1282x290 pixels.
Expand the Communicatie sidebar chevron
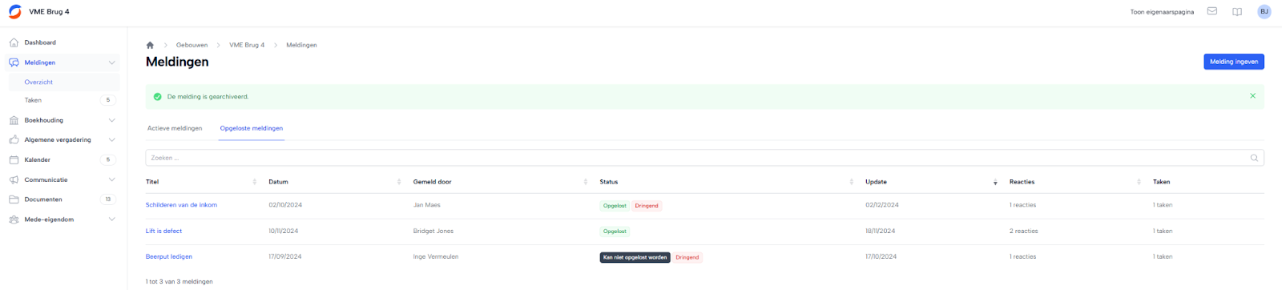[x=112, y=179]
